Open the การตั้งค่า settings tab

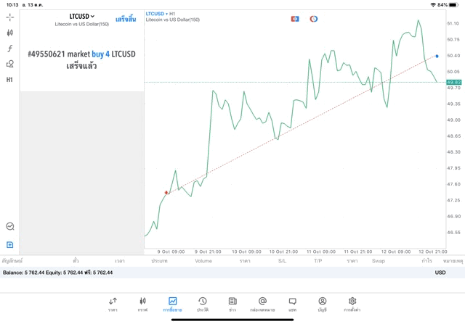[352, 304]
